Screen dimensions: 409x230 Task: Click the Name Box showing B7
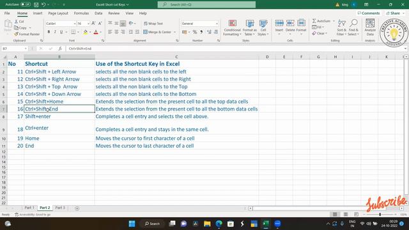14,49
